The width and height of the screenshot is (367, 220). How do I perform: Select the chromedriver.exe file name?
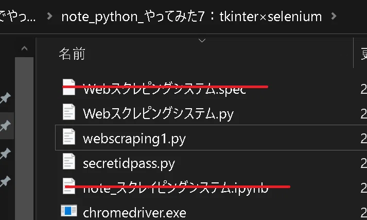pyautogui.click(x=134, y=213)
